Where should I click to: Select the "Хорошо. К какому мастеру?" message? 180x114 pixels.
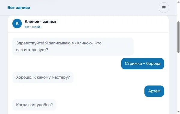click(x=43, y=77)
